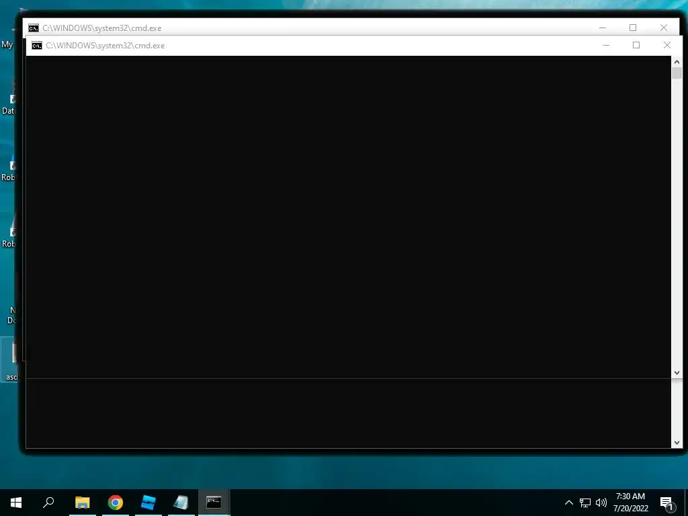
Task: Open the notepad-style taskbar app
Action: pos(181,503)
